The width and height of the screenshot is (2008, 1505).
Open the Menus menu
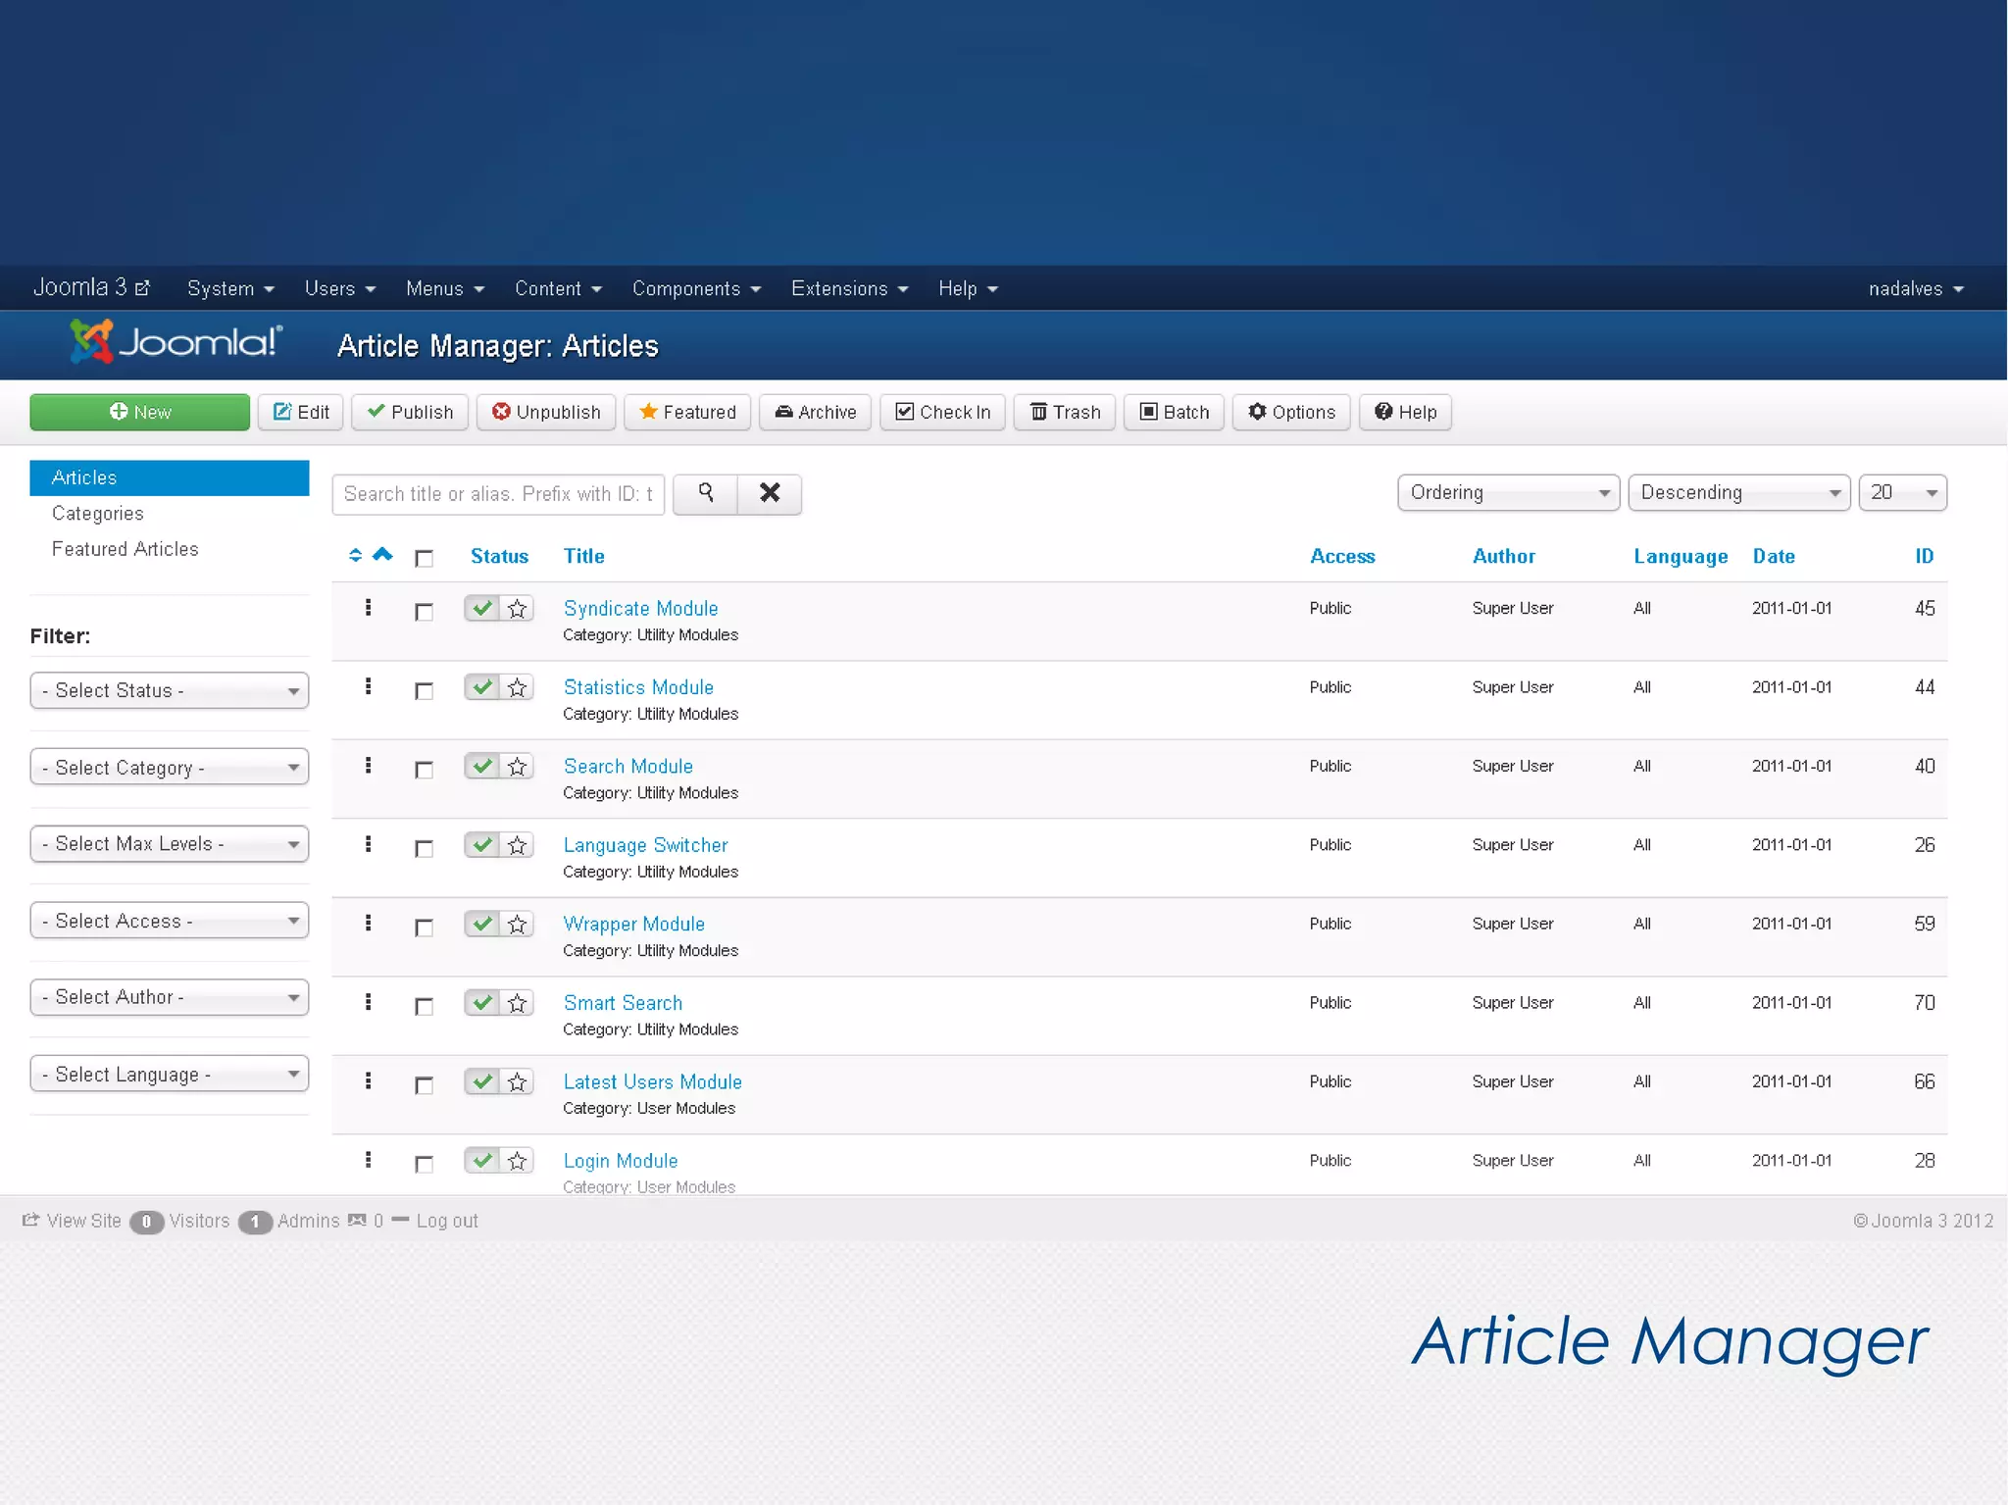[445, 288]
